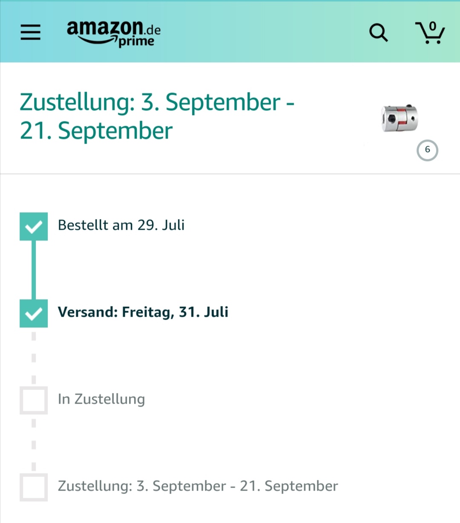Screen dimensions: 460x523
Task: Click the In Zustellung status text
Action: 101,399
